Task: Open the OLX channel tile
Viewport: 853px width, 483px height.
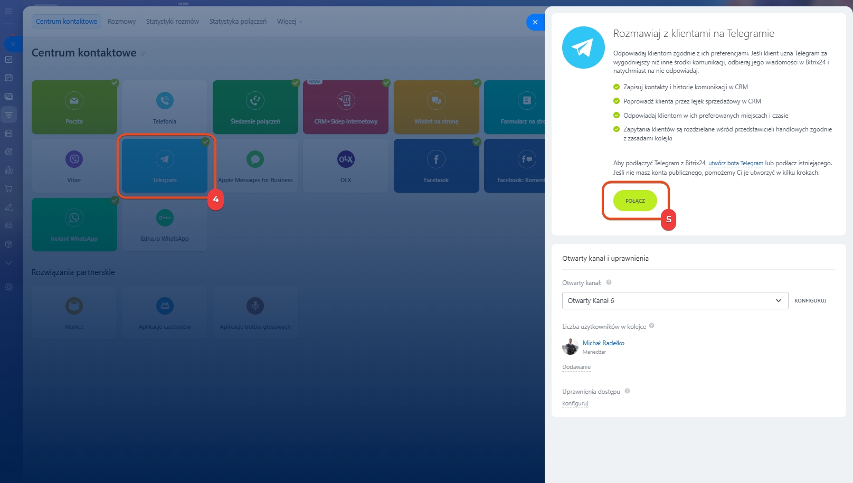Action: [x=346, y=166]
